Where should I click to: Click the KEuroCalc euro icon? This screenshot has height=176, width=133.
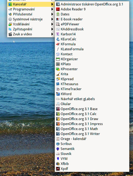pos(58,39)
